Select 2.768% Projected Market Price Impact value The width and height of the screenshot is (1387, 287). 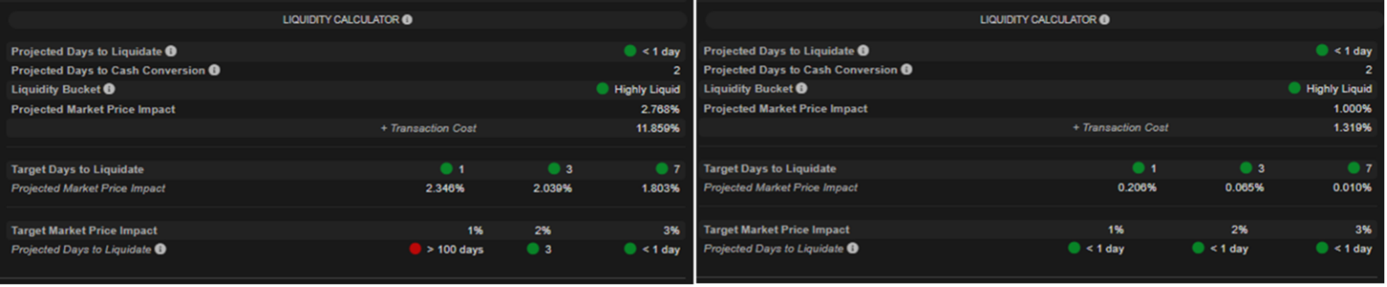[x=660, y=109]
